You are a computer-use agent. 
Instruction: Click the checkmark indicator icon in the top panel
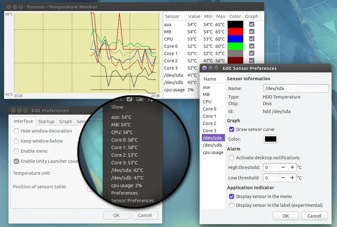tap(129, 99)
